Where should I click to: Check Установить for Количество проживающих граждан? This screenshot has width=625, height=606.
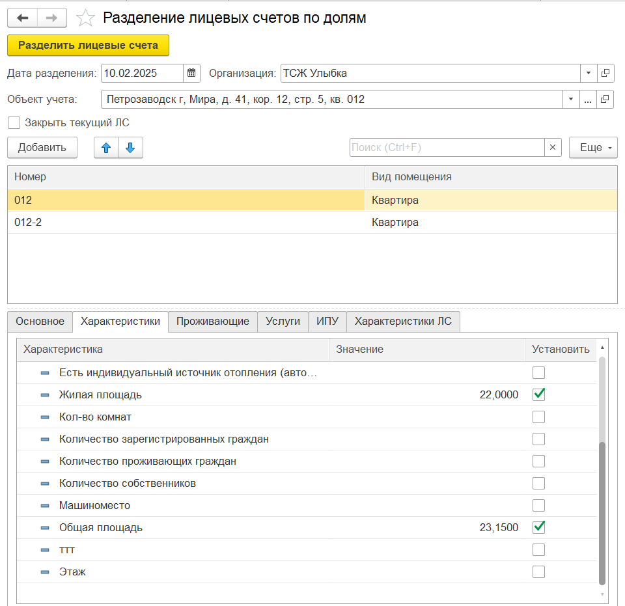(x=538, y=461)
